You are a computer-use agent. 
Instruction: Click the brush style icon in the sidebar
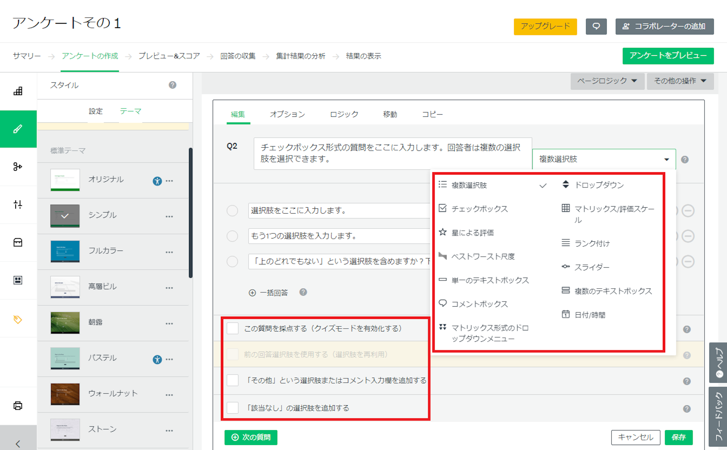[18, 129]
